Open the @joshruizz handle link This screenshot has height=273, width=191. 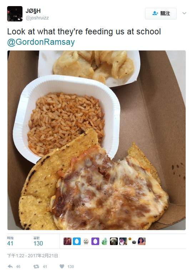(37, 18)
